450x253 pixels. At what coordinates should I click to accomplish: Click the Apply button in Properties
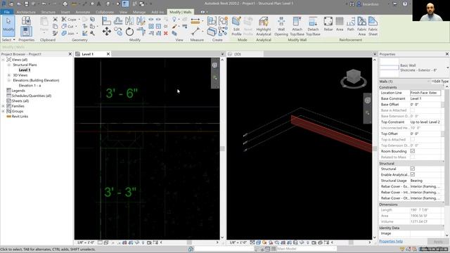tap(438, 242)
